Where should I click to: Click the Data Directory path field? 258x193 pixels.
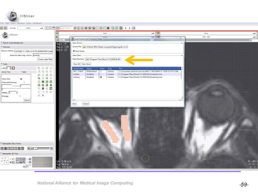click(103, 59)
